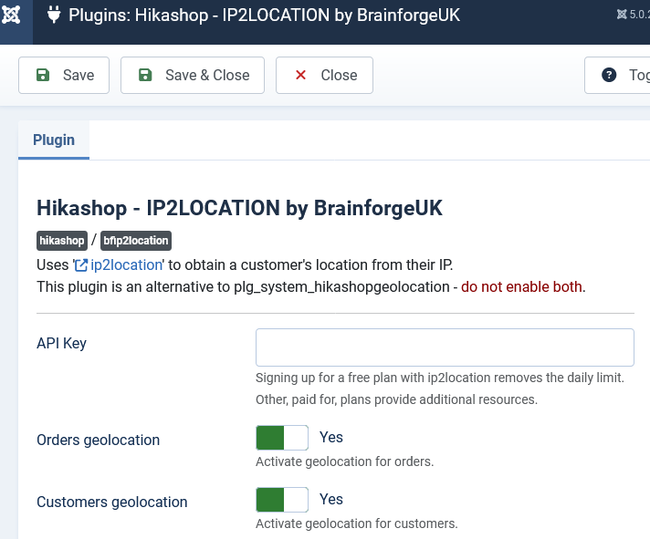Click the API Key field label
The width and height of the screenshot is (650, 539).
(x=61, y=343)
